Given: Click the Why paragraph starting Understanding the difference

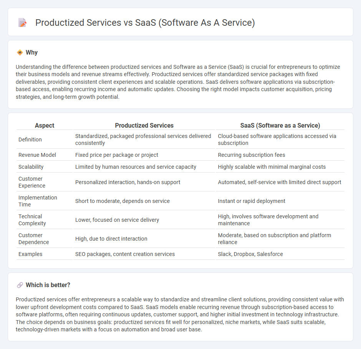Looking at the screenshot, I should pyautogui.click(x=178, y=82).
